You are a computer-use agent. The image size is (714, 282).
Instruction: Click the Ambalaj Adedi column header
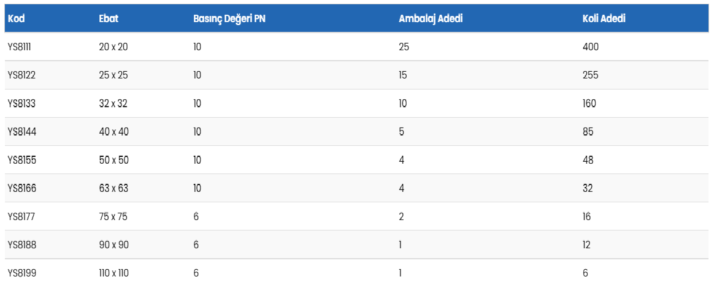pos(430,18)
